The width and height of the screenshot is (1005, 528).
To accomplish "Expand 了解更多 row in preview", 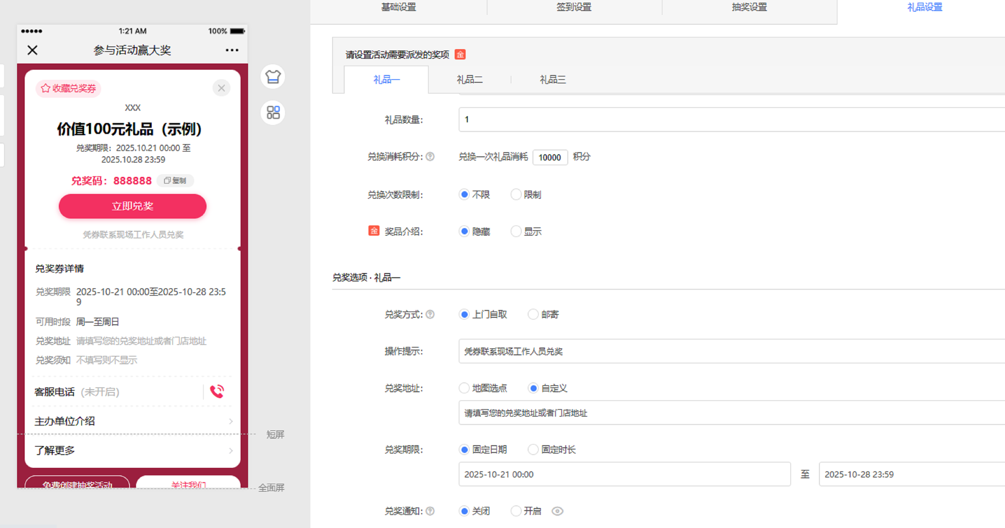I will [230, 451].
